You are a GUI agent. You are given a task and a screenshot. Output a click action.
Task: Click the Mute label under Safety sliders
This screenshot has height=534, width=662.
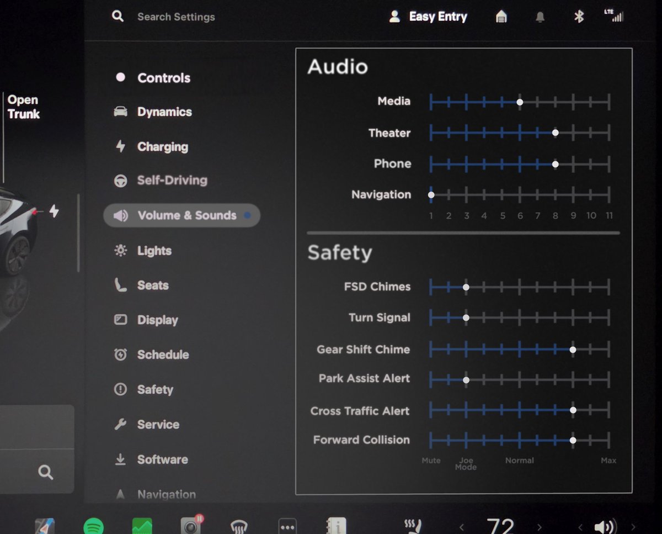(x=431, y=461)
